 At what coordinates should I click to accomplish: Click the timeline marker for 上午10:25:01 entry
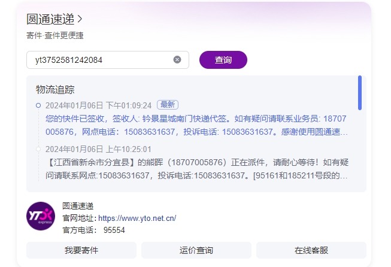coord(38,149)
